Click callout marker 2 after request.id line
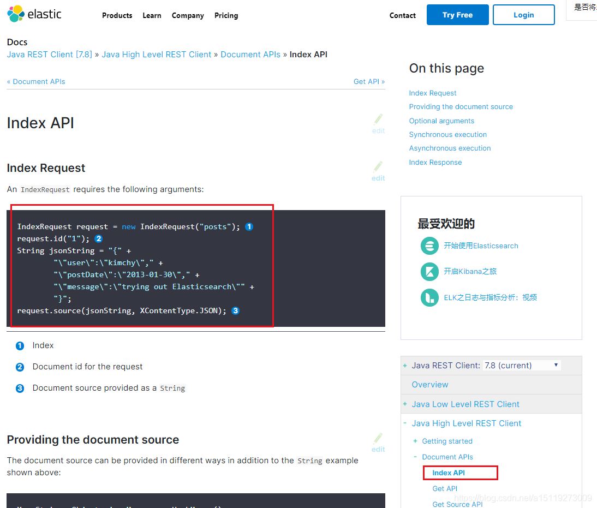 pyautogui.click(x=98, y=239)
